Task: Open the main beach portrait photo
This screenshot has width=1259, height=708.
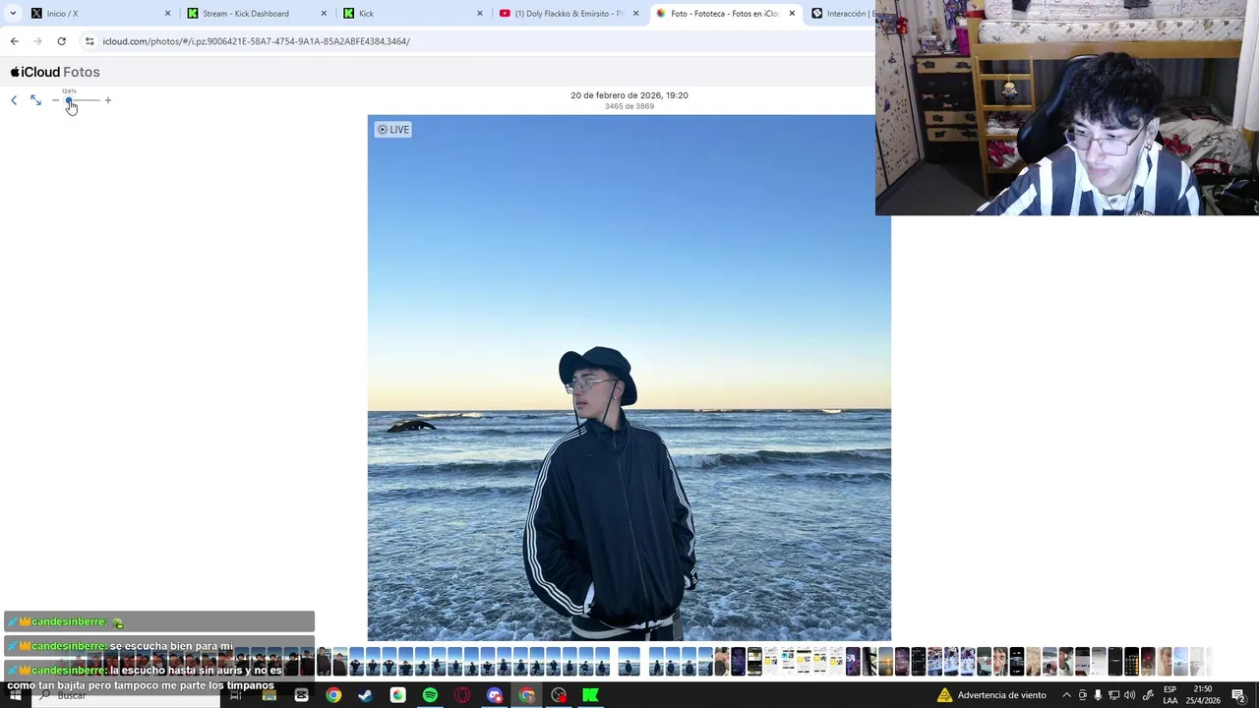Action: tap(629, 378)
